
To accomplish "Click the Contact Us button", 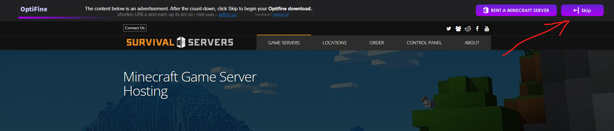I will [x=135, y=28].
